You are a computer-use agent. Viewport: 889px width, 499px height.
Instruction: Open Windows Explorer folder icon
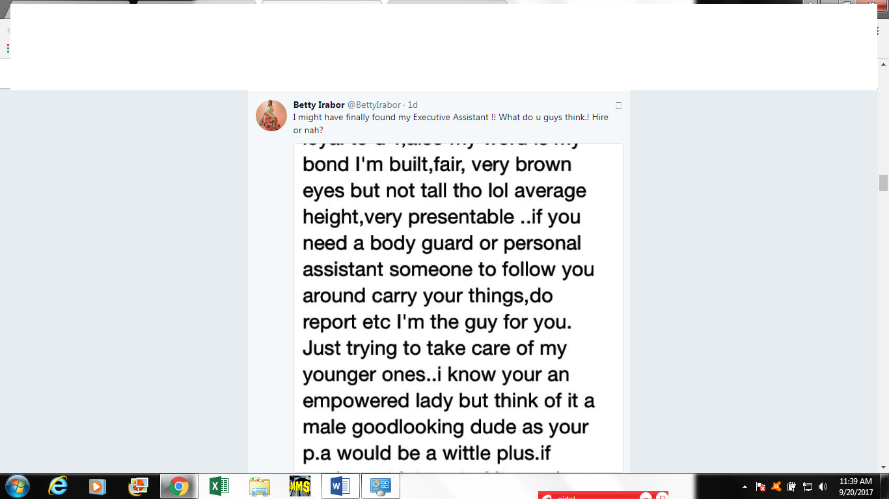(x=259, y=486)
